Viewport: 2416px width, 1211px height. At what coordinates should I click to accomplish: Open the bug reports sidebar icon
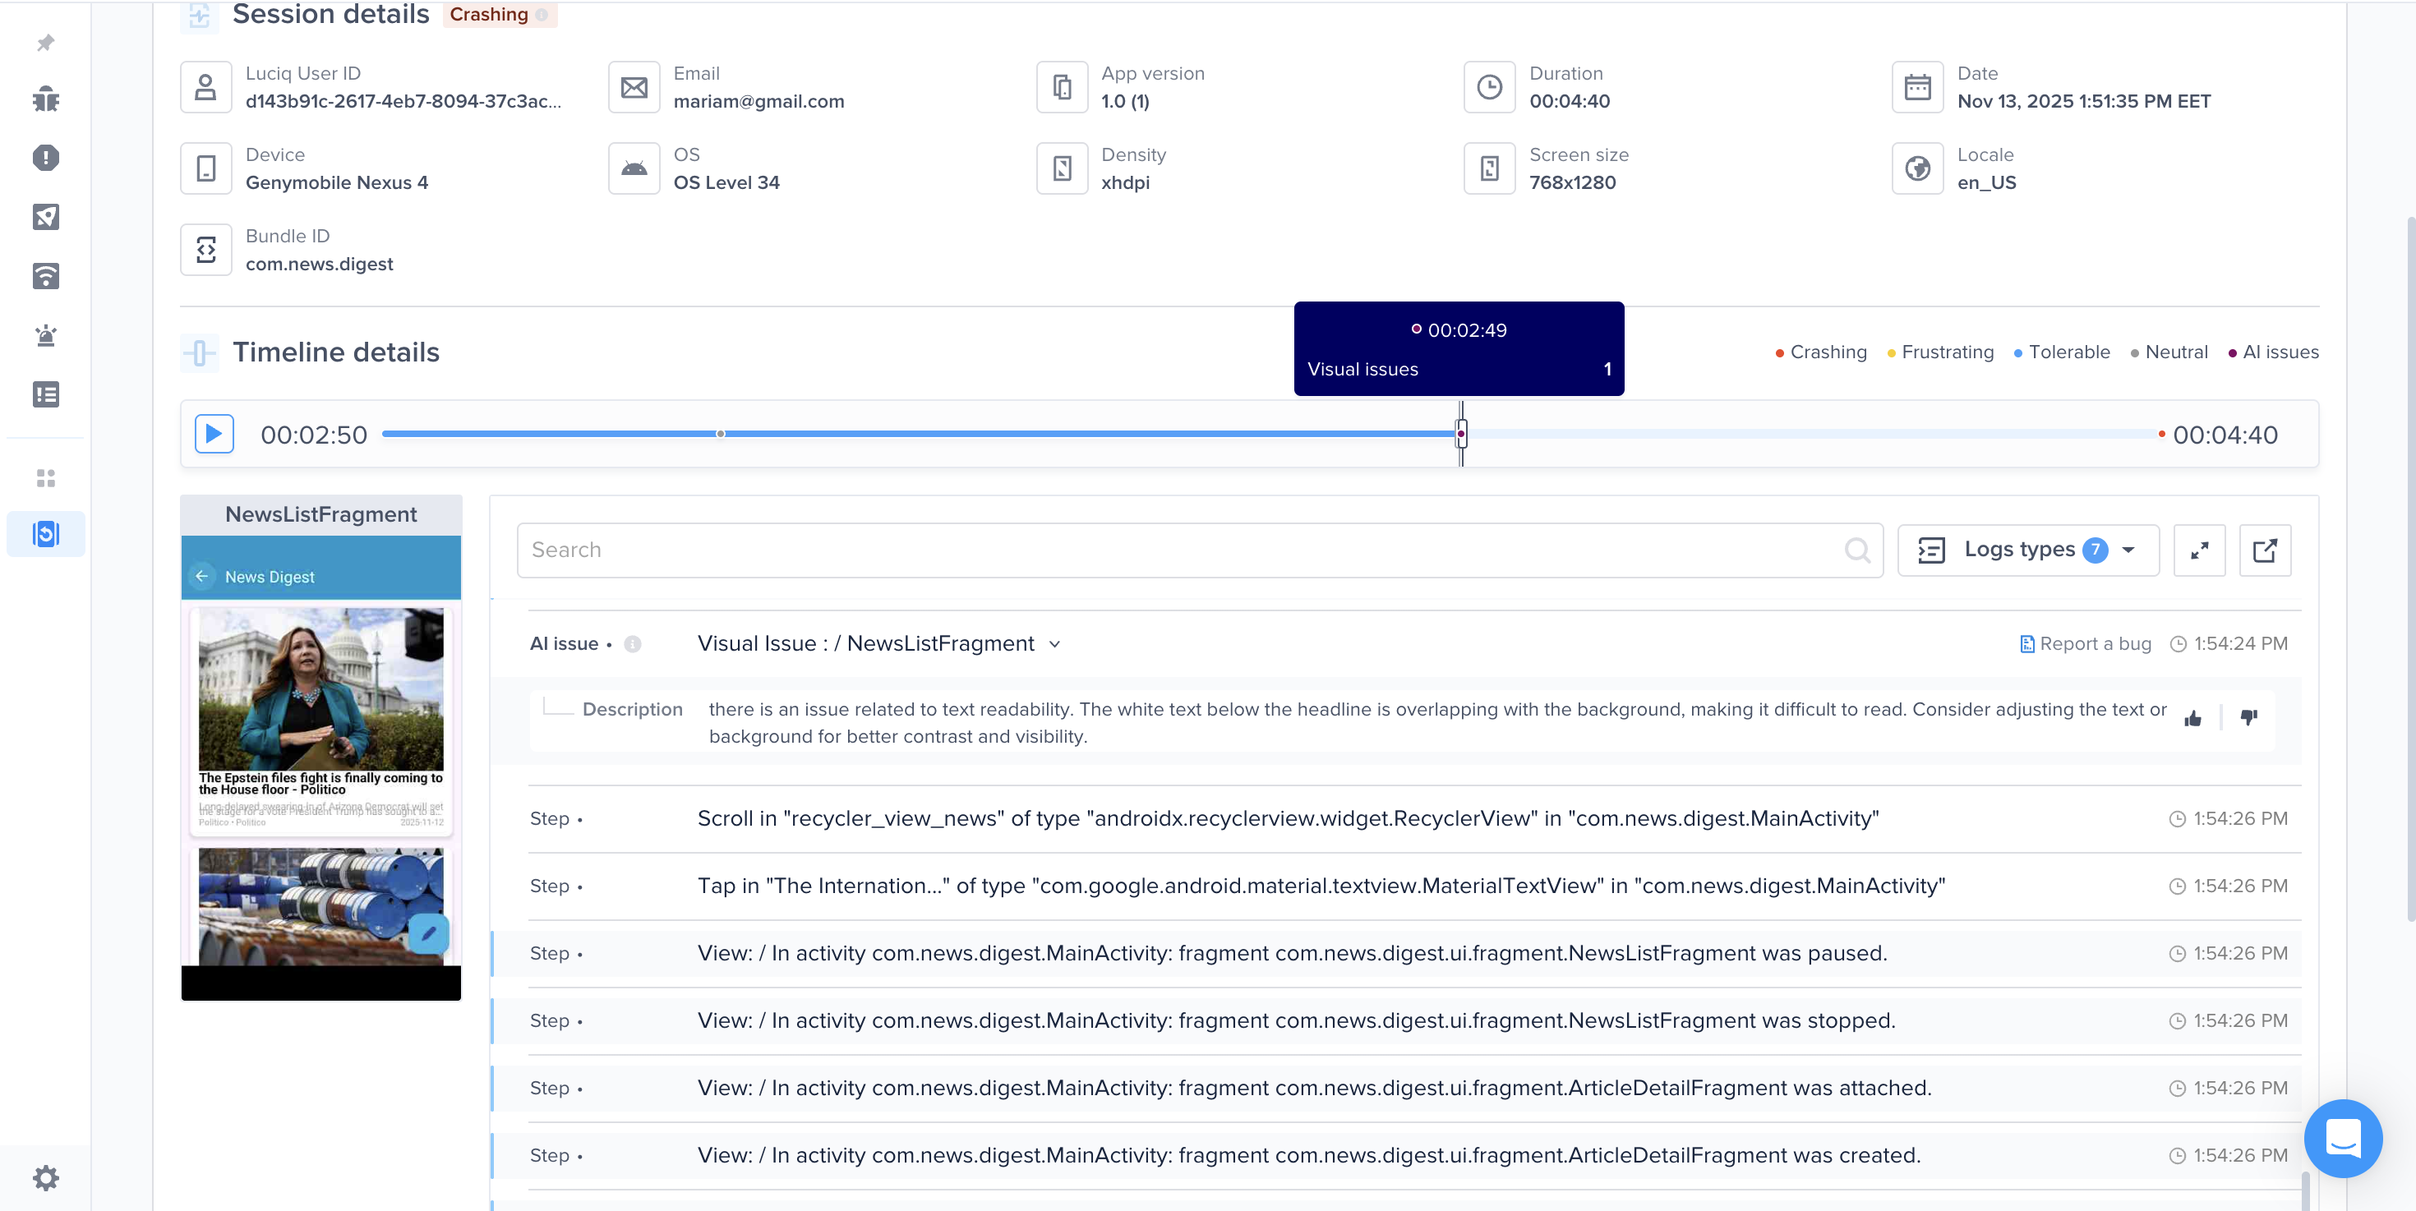(45, 99)
